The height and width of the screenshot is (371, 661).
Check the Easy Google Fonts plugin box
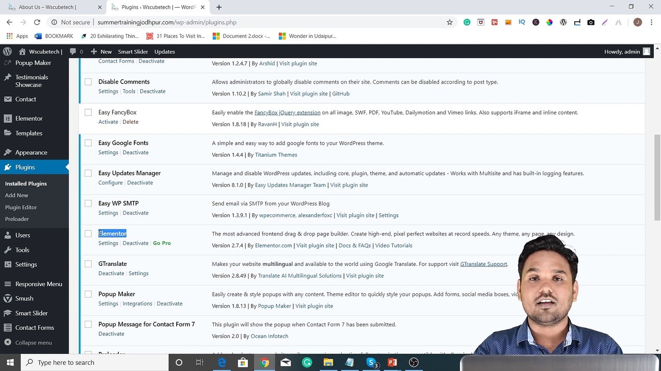point(88,143)
